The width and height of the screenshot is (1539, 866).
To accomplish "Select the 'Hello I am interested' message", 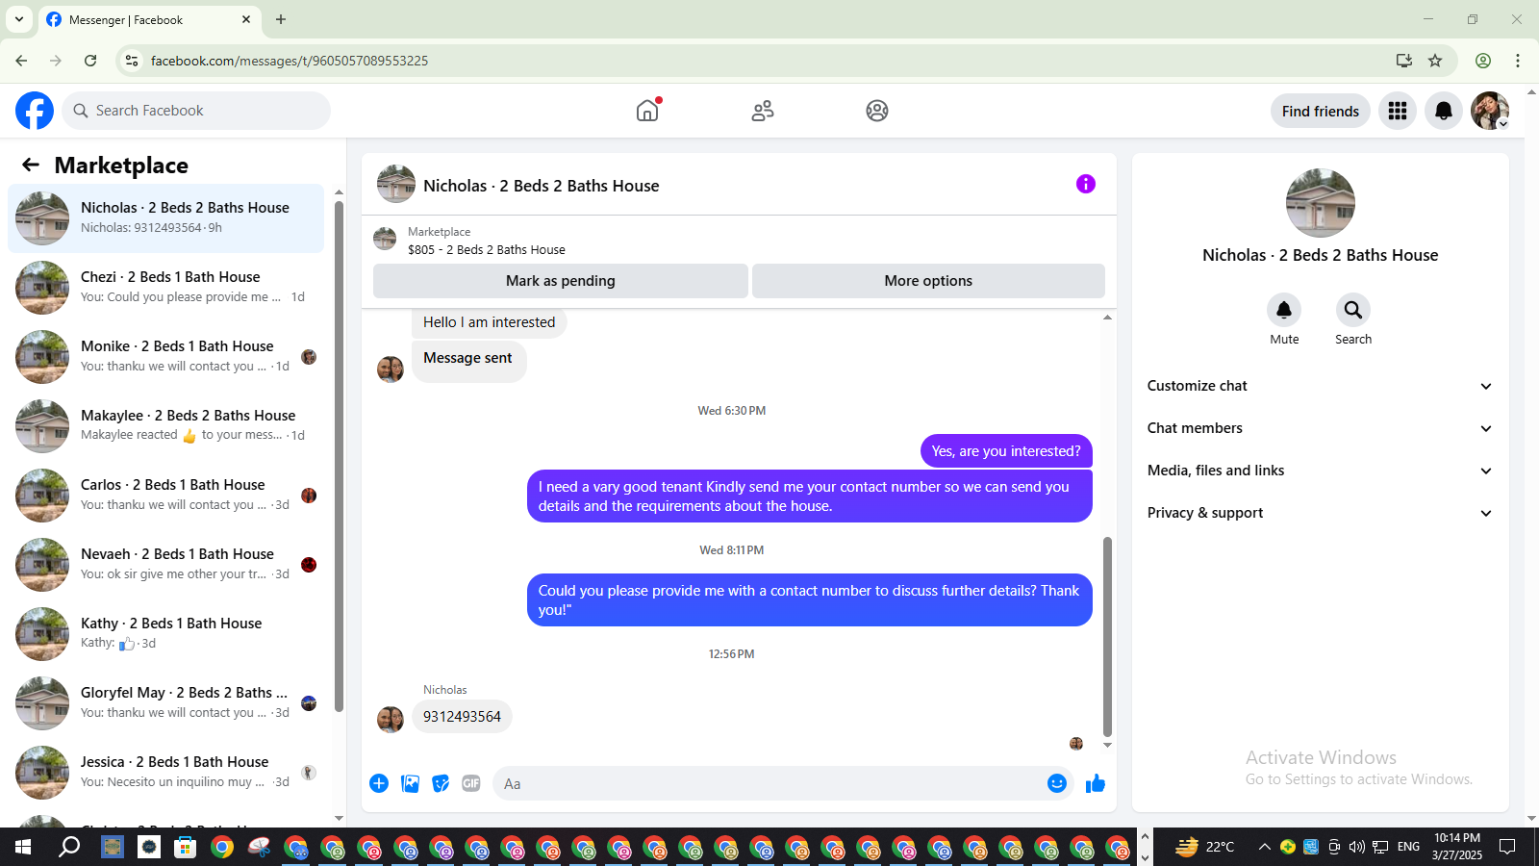I will click(490, 322).
